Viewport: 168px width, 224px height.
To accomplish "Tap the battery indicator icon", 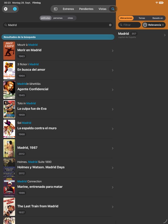I will pos(161,3).
